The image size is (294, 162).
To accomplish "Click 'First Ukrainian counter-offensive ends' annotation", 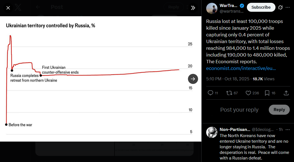I will [60, 70].
